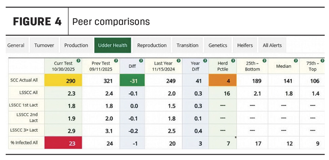Open the General tab

16,45
